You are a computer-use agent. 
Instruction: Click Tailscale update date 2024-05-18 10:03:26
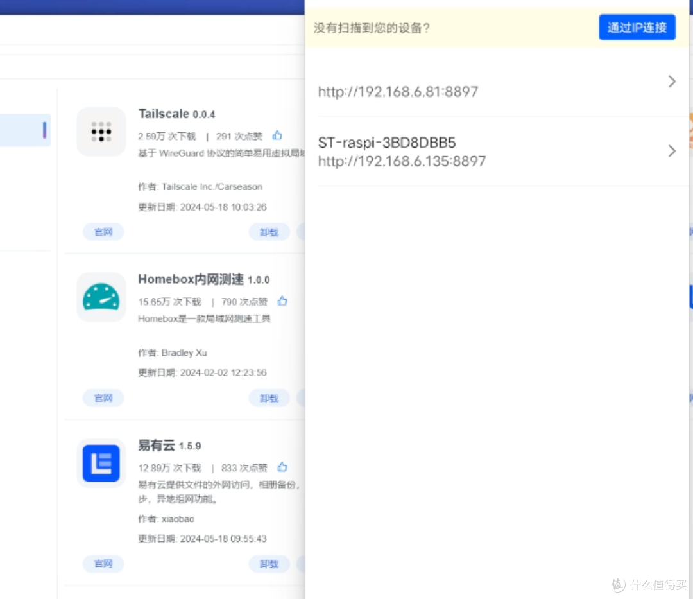click(x=223, y=207)
